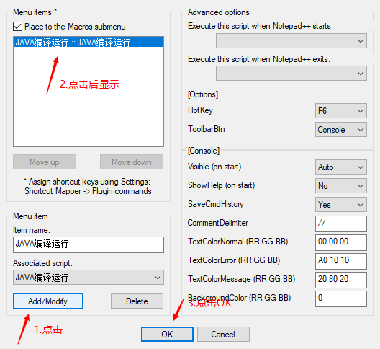Open the SaveCmdHistory Yes dropdown
Image resolution: width=380 pixels, height=349 pixels.
pos(340,204)
